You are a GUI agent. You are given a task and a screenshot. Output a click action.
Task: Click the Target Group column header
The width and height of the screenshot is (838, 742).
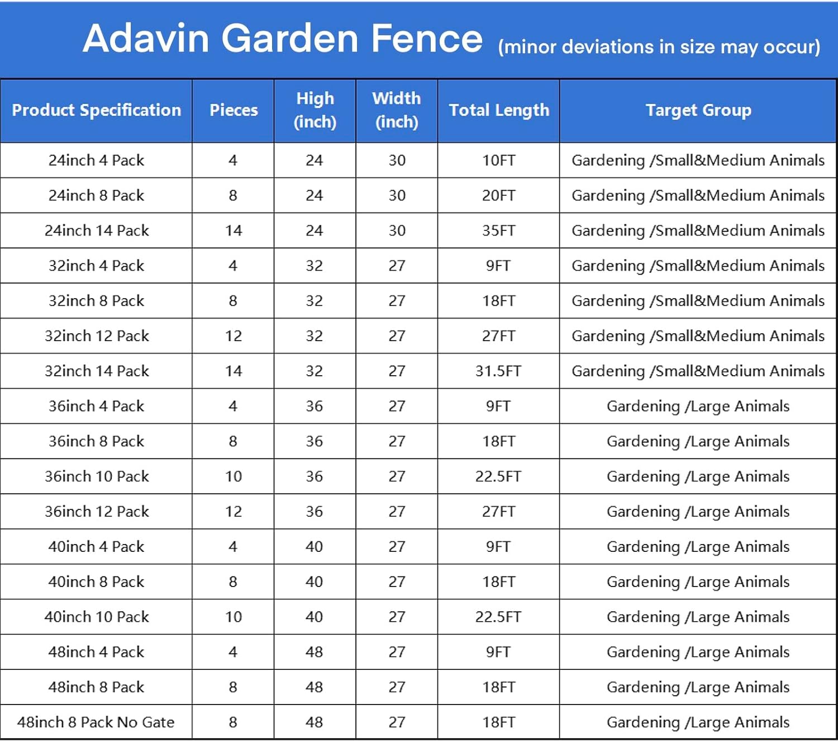pos(698,110)
